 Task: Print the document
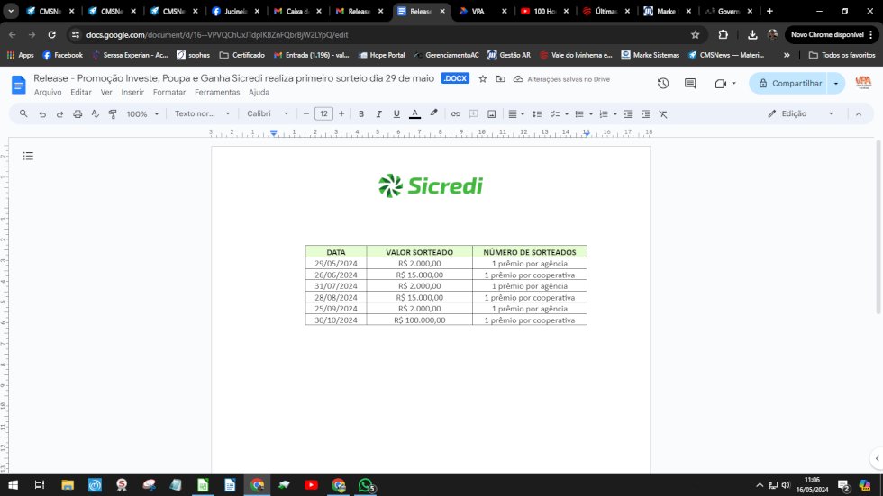coord(77,114)
